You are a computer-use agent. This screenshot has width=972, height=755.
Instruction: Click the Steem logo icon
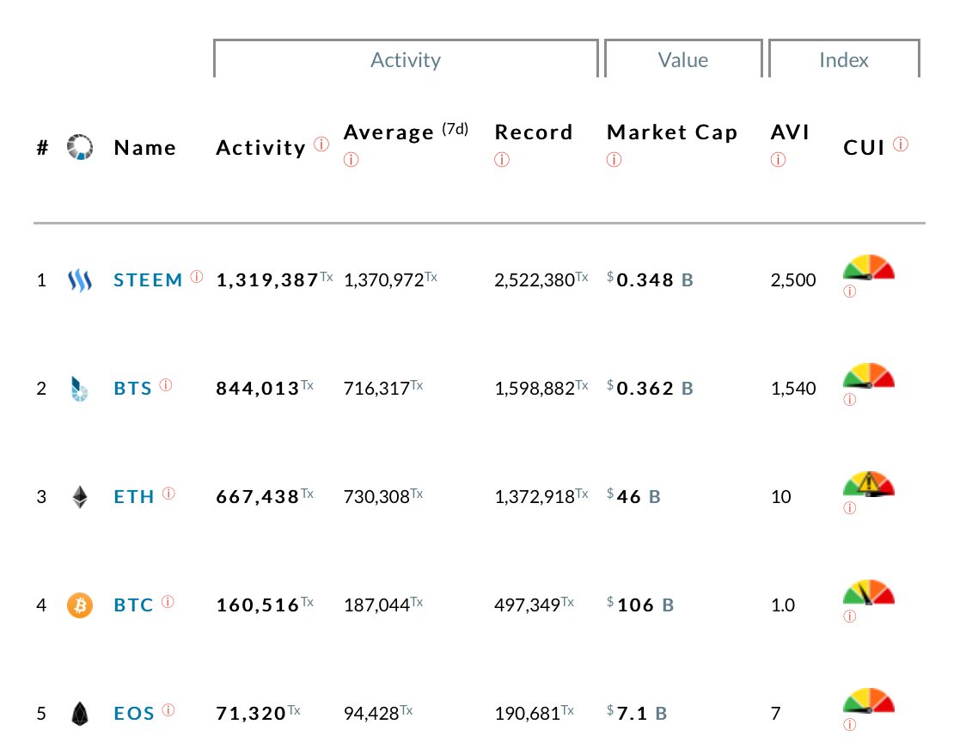[80, 280]
